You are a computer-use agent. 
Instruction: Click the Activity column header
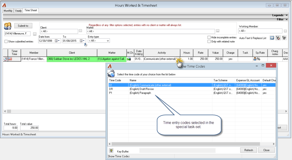[162, 53]
